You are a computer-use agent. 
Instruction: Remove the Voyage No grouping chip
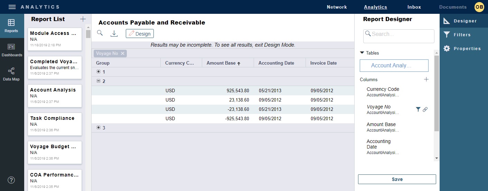click(x=123, y=53)
